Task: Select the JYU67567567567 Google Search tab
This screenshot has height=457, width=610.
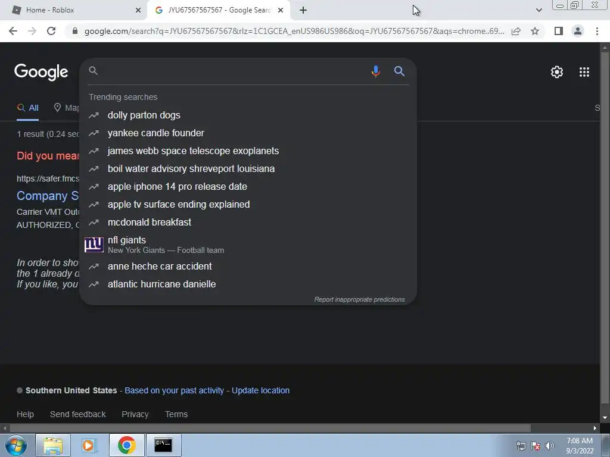Action: click(219, 10)
